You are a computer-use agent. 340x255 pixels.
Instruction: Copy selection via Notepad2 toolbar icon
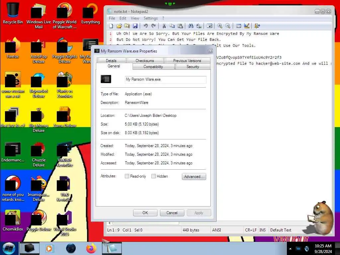point(172,26)
